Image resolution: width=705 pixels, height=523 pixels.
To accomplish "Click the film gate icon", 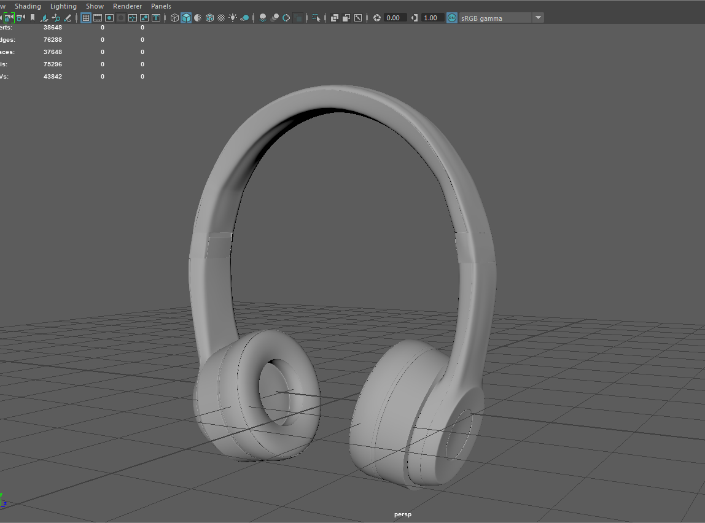I will click(98, 18).
